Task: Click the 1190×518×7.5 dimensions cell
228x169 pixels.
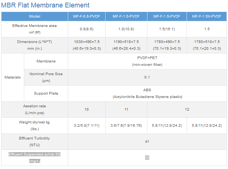Action: point(126,45)
